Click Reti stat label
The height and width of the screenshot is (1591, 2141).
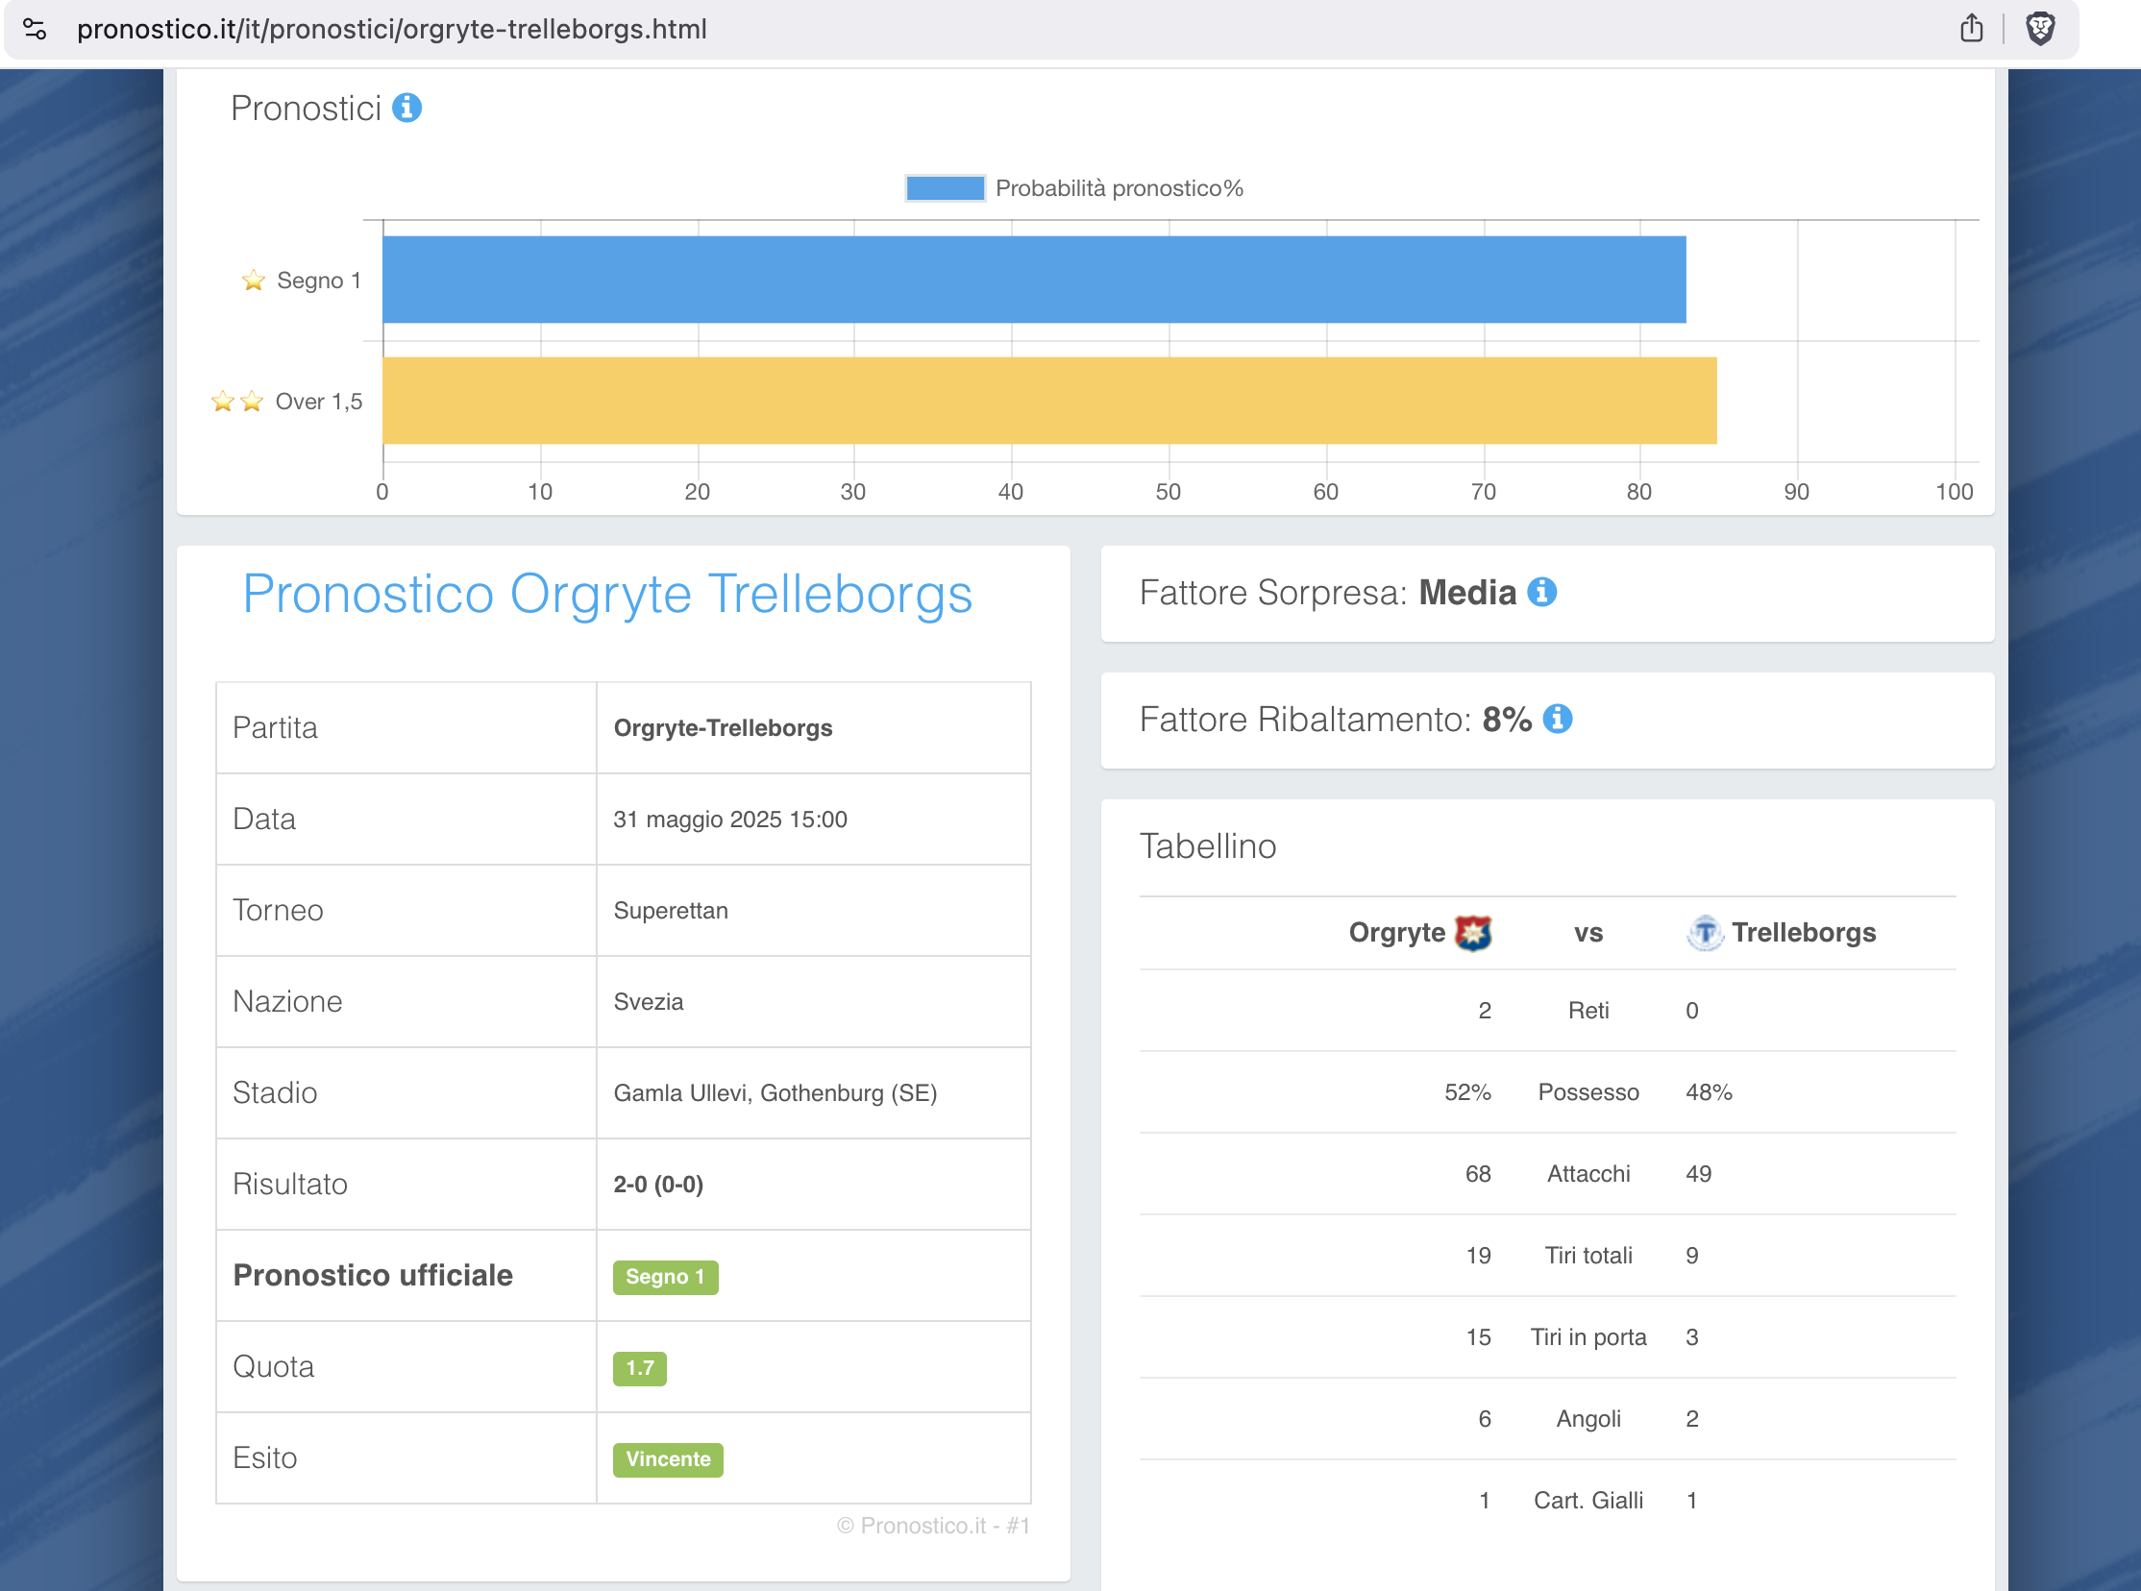coord(1588,1012)
